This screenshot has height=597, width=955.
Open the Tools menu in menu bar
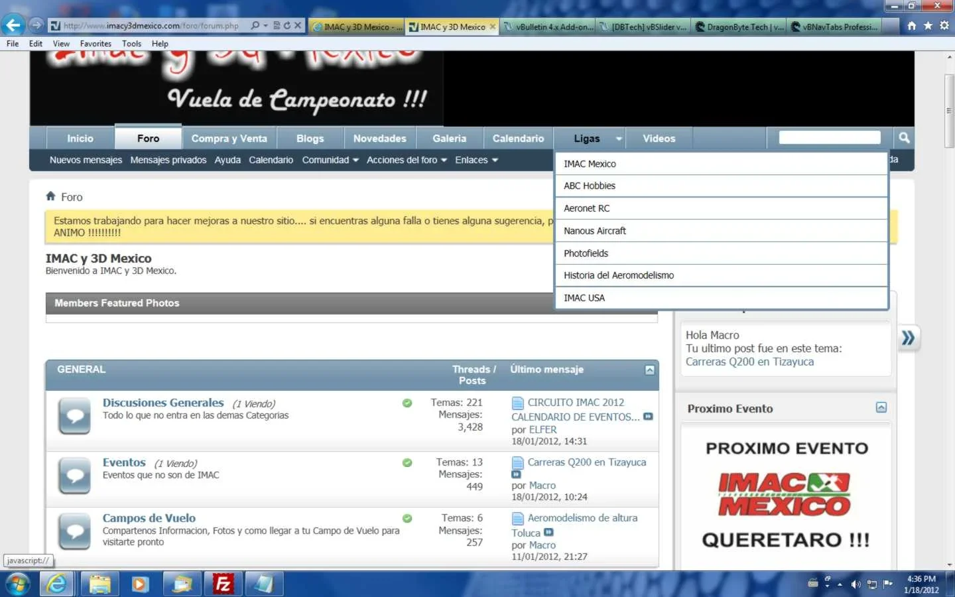tap(131, 44)
